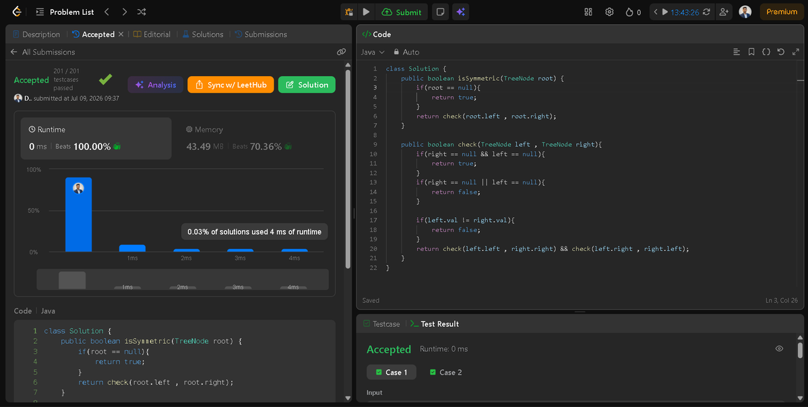Screen dimensions: 808x407
Task: Open the Problem List panel
Action: pyautogui.click(x=65, y=12)
